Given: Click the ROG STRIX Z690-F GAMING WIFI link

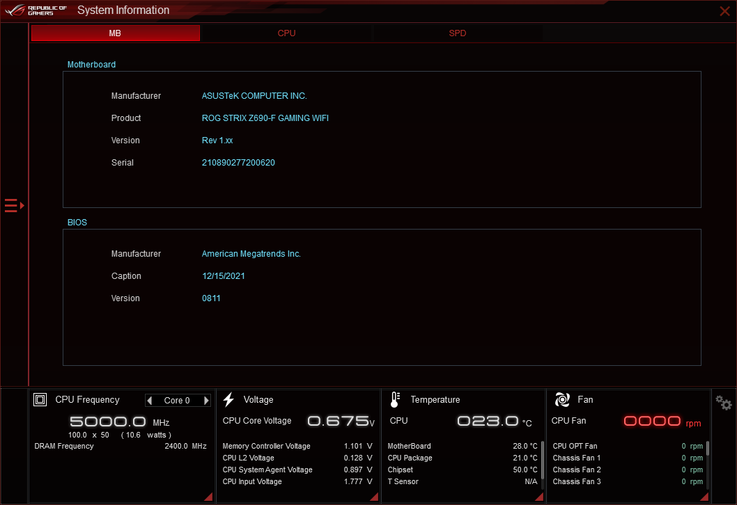Looking at the screenshot, I should (265, 118).
